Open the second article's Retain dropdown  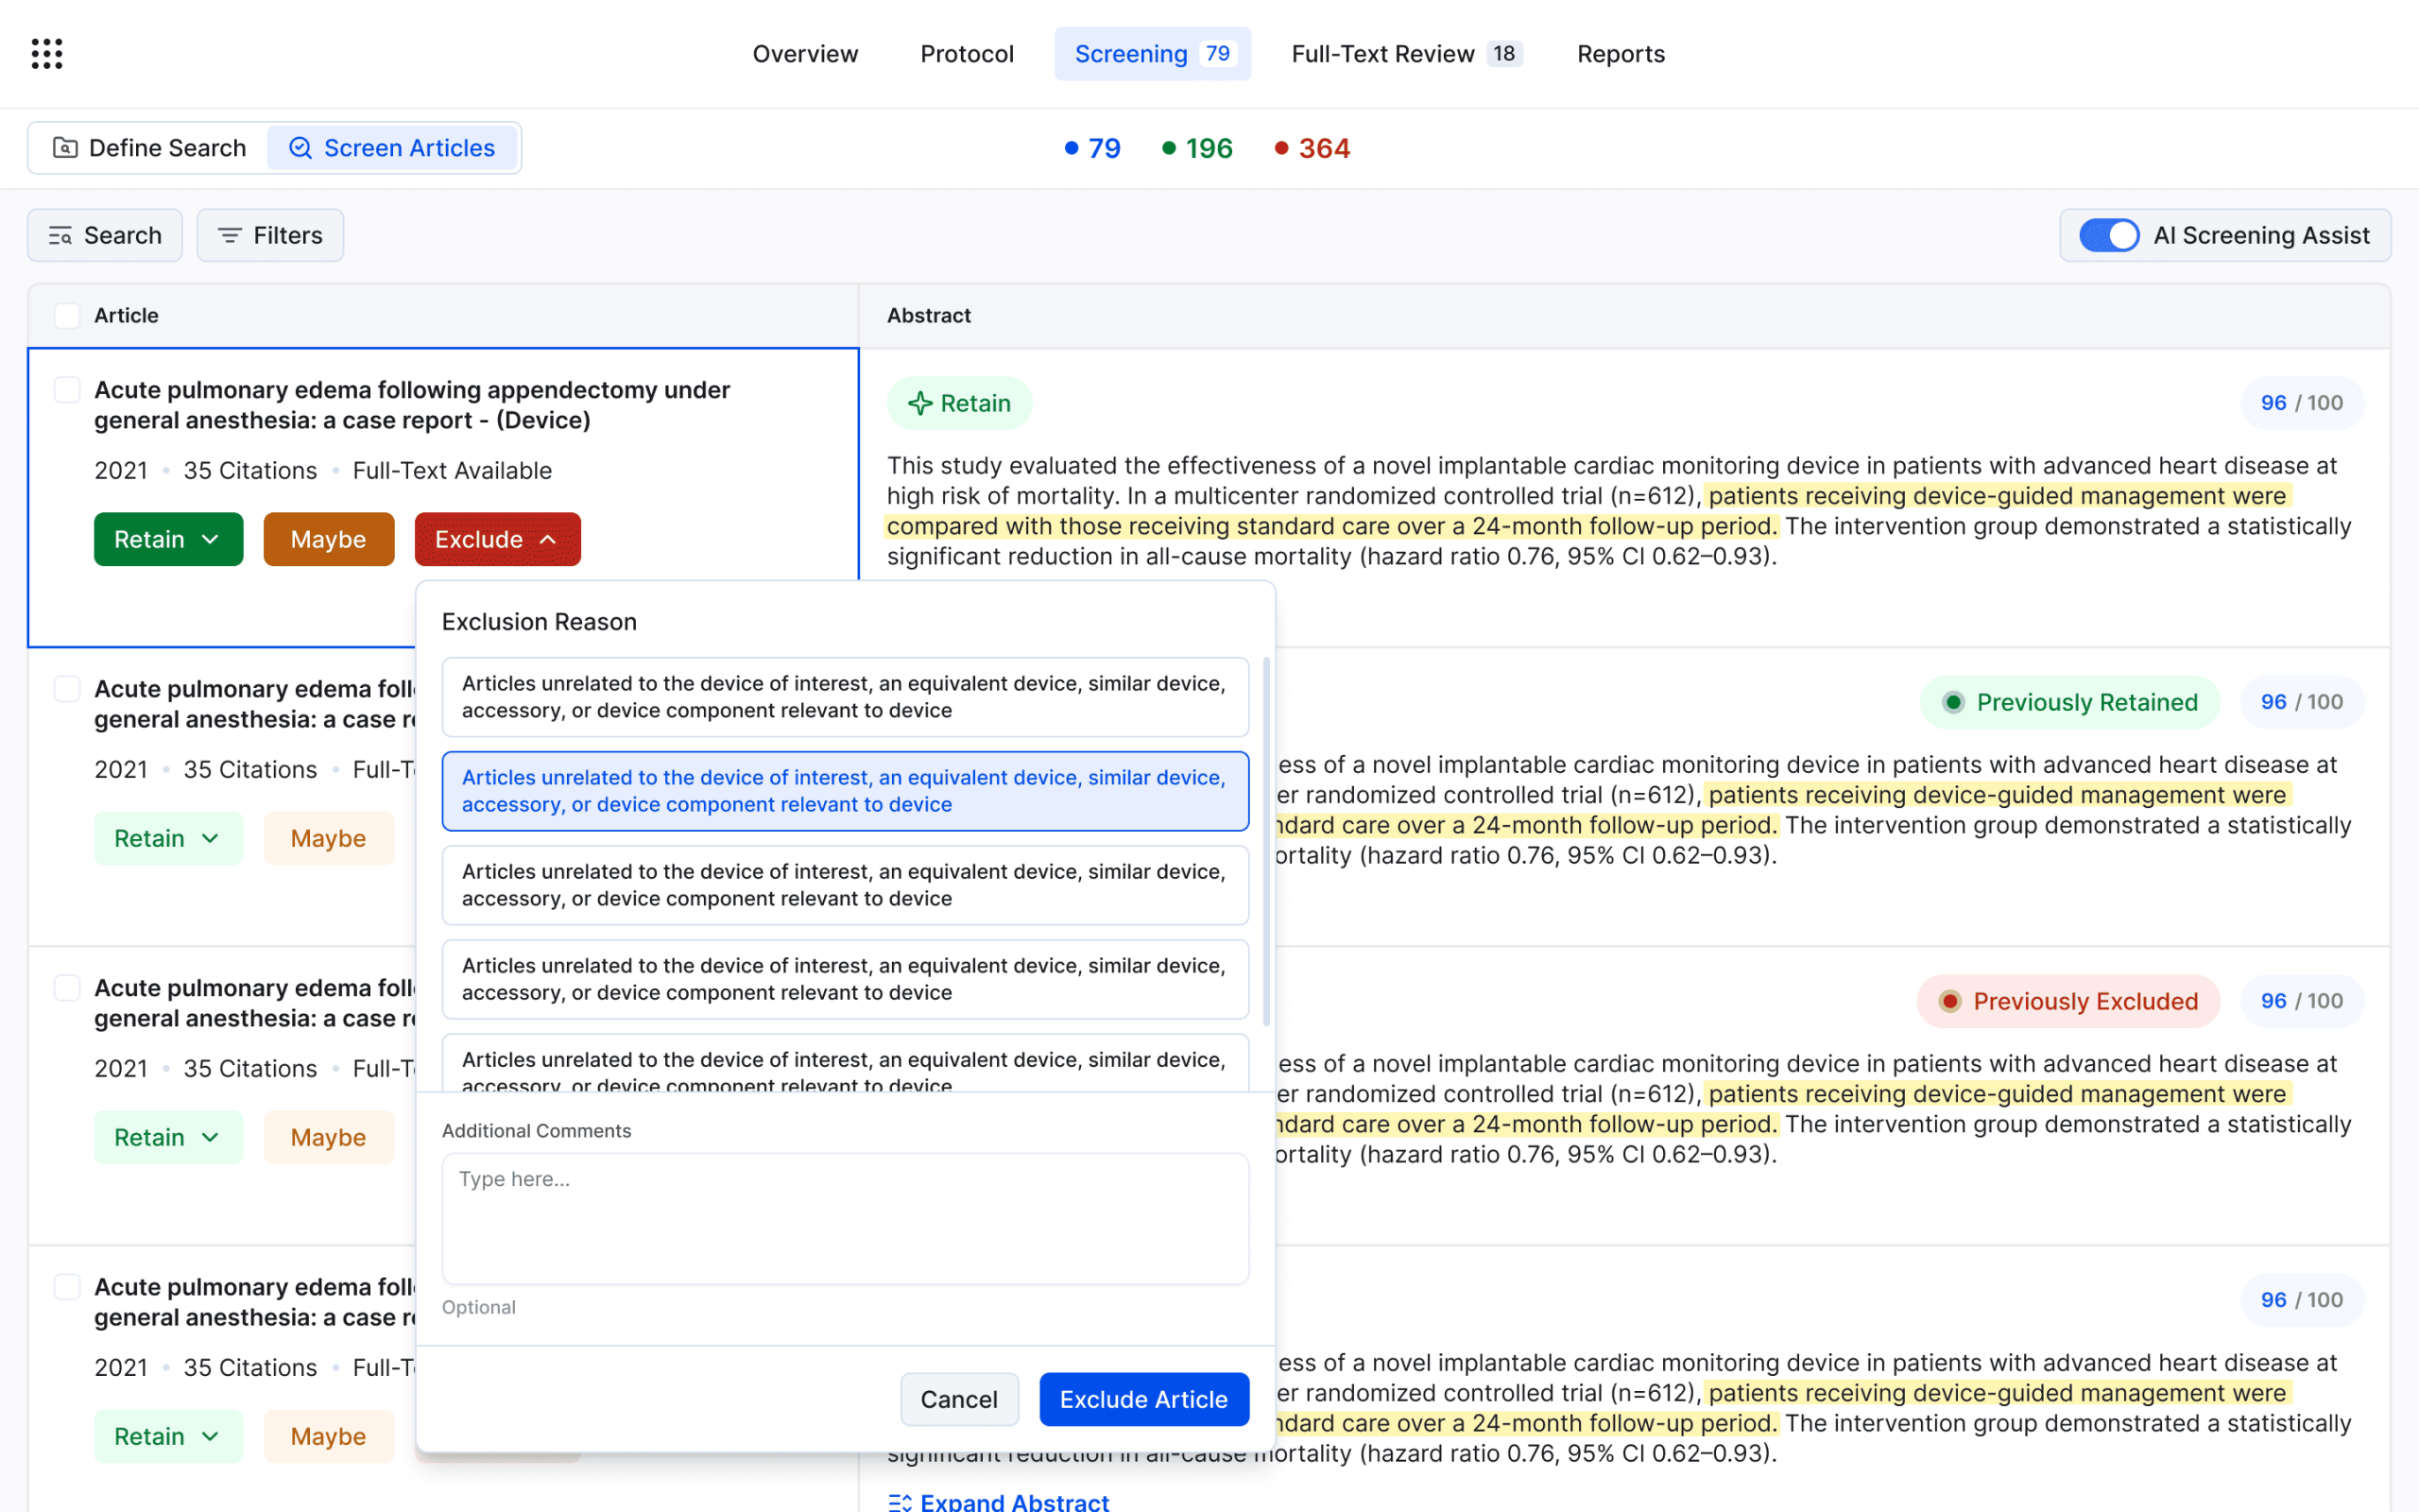(169, 838)
